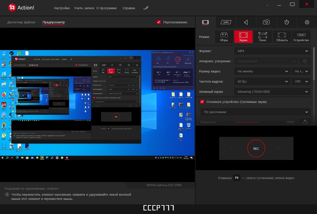Click the search icon in the preview taskbar
Screen dimensions: 317x214
click(7, 158)
